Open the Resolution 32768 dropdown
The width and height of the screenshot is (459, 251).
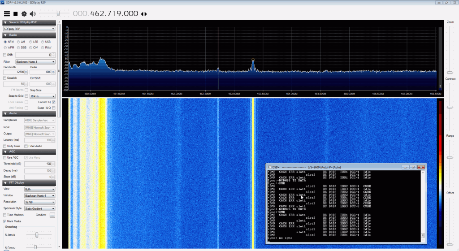click(x=39, y=202)
